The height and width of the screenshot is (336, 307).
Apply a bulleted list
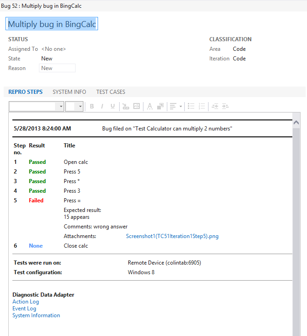(191, 106)
